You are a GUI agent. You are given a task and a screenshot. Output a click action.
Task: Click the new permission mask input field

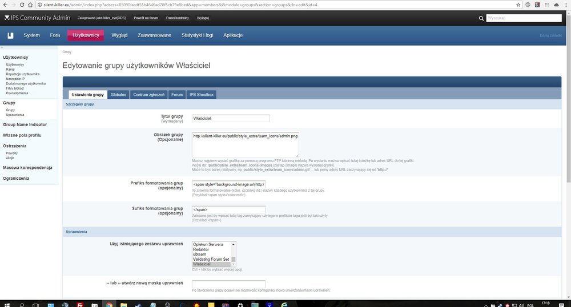229,284
